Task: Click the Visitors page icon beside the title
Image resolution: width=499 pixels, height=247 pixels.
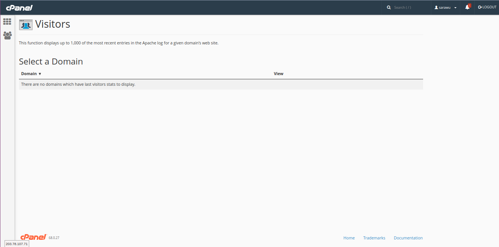Action: (x=26, y=25)
